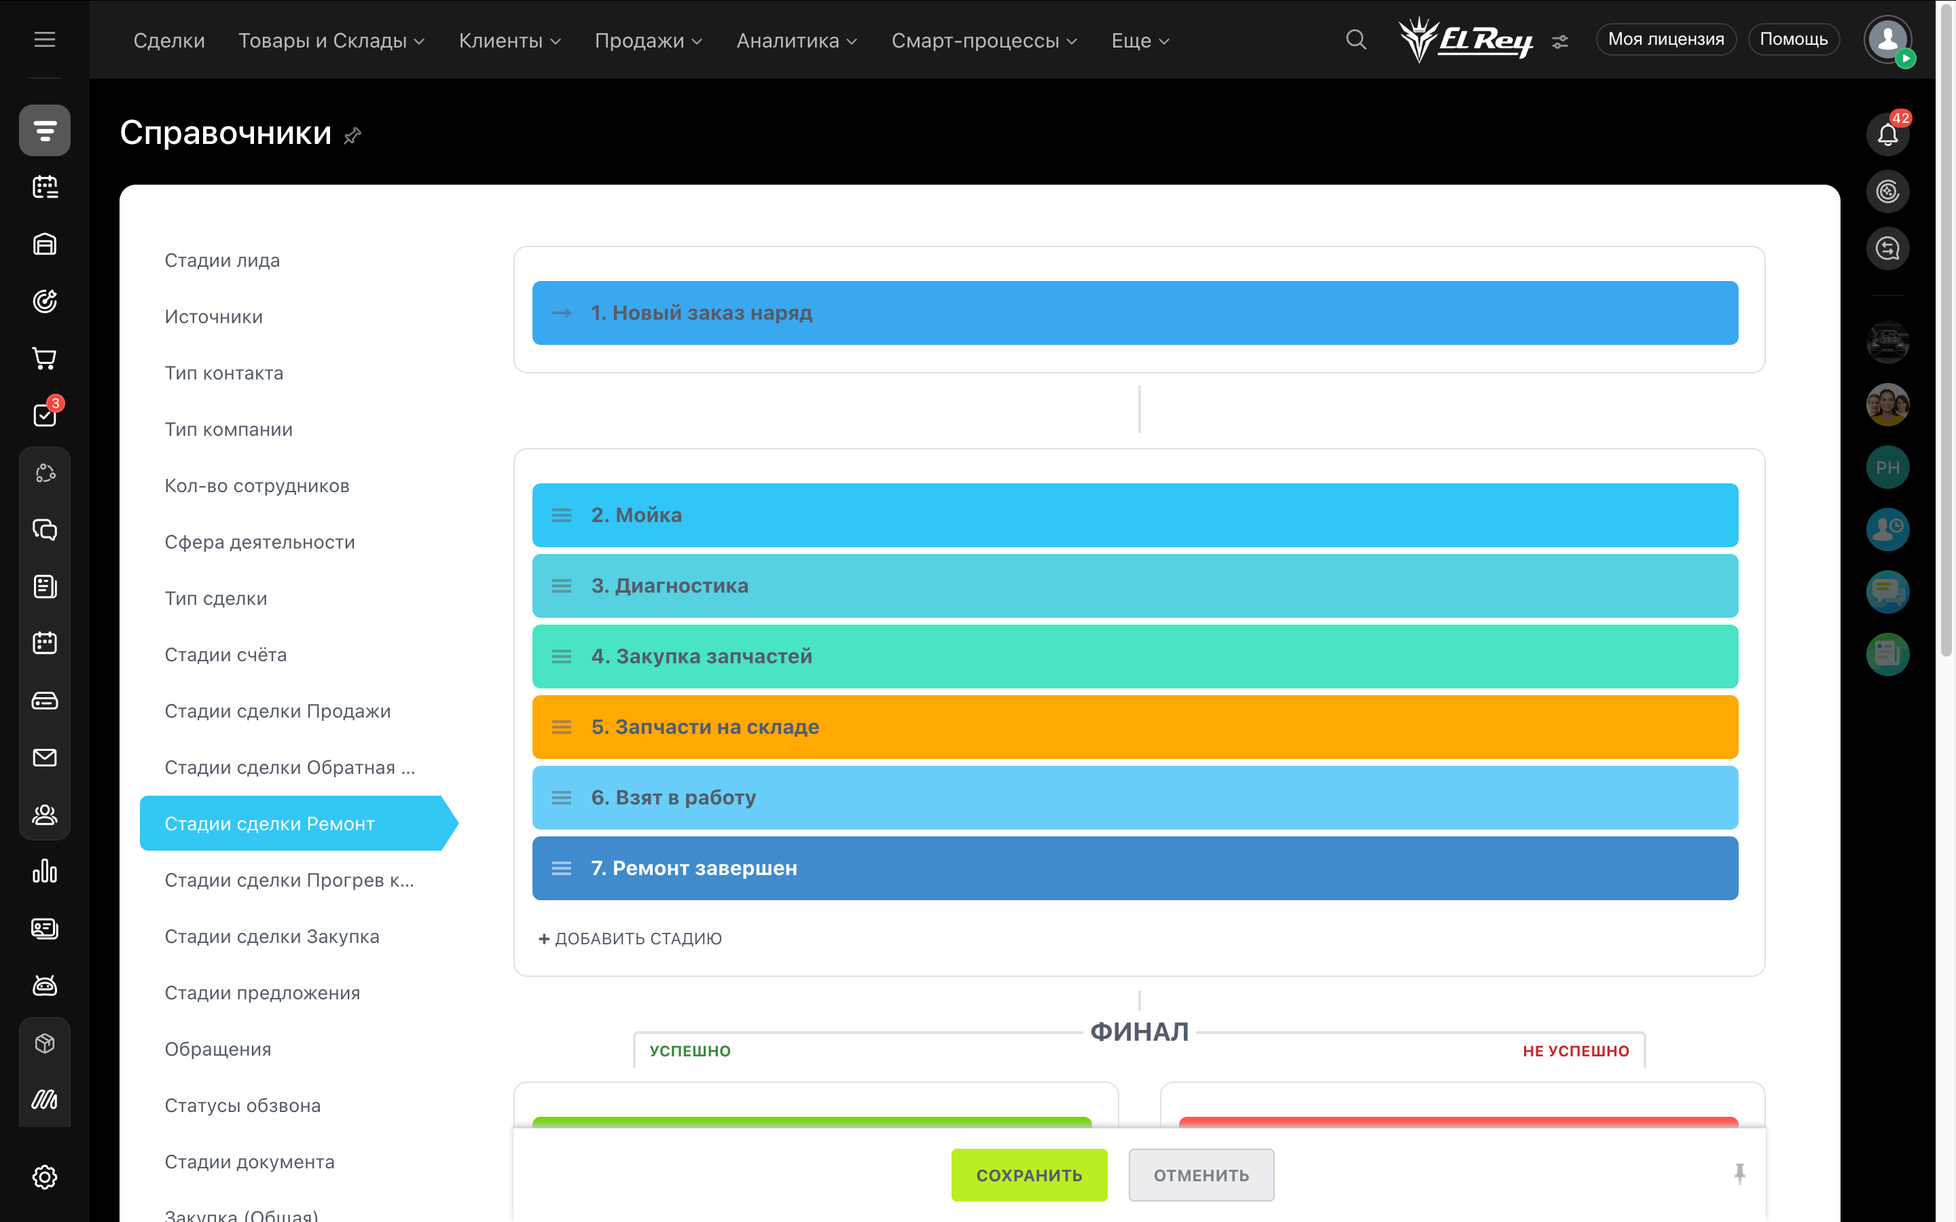Expand the Еще dropdown menu
The width and height of the screenshot is (1956, 1222).
coord(1140,41)
